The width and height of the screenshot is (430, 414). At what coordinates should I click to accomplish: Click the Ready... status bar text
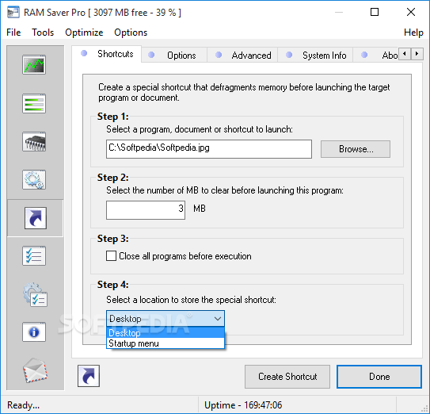pos(23,405)
